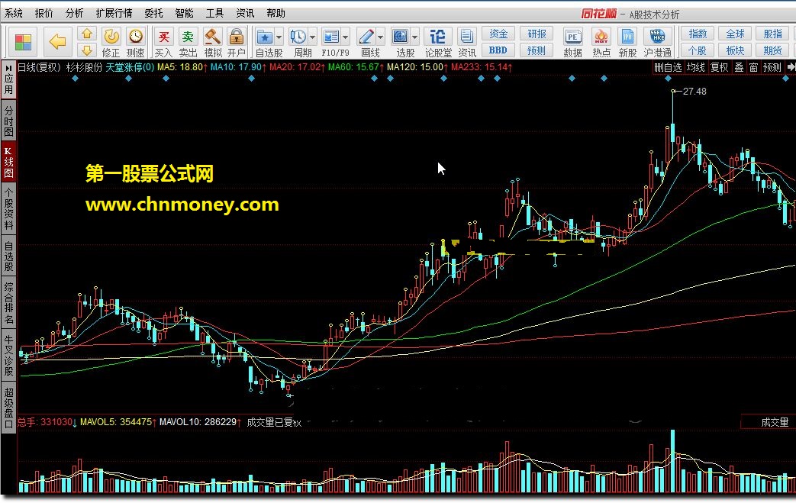Click the toolbar 预测 button below 研报

pyautogui.click(x=537, y=50)
